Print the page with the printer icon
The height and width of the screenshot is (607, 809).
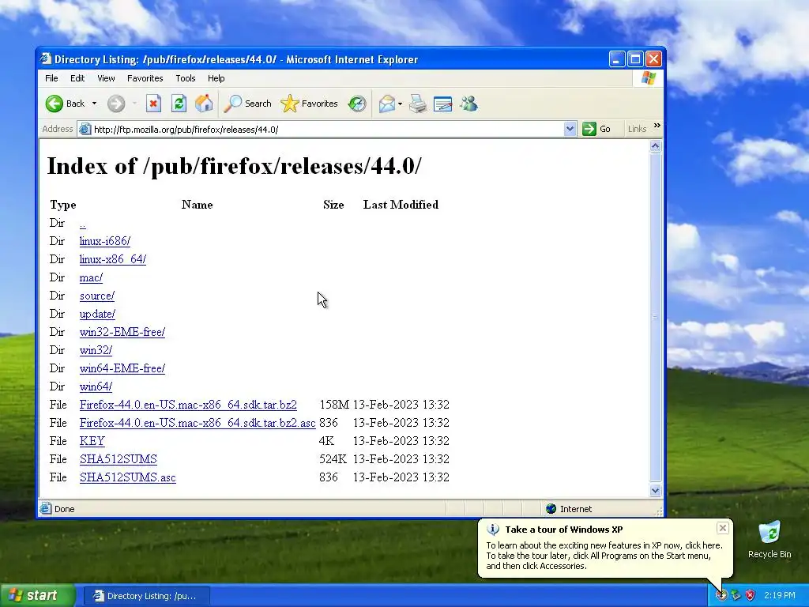tap(418, 104)
